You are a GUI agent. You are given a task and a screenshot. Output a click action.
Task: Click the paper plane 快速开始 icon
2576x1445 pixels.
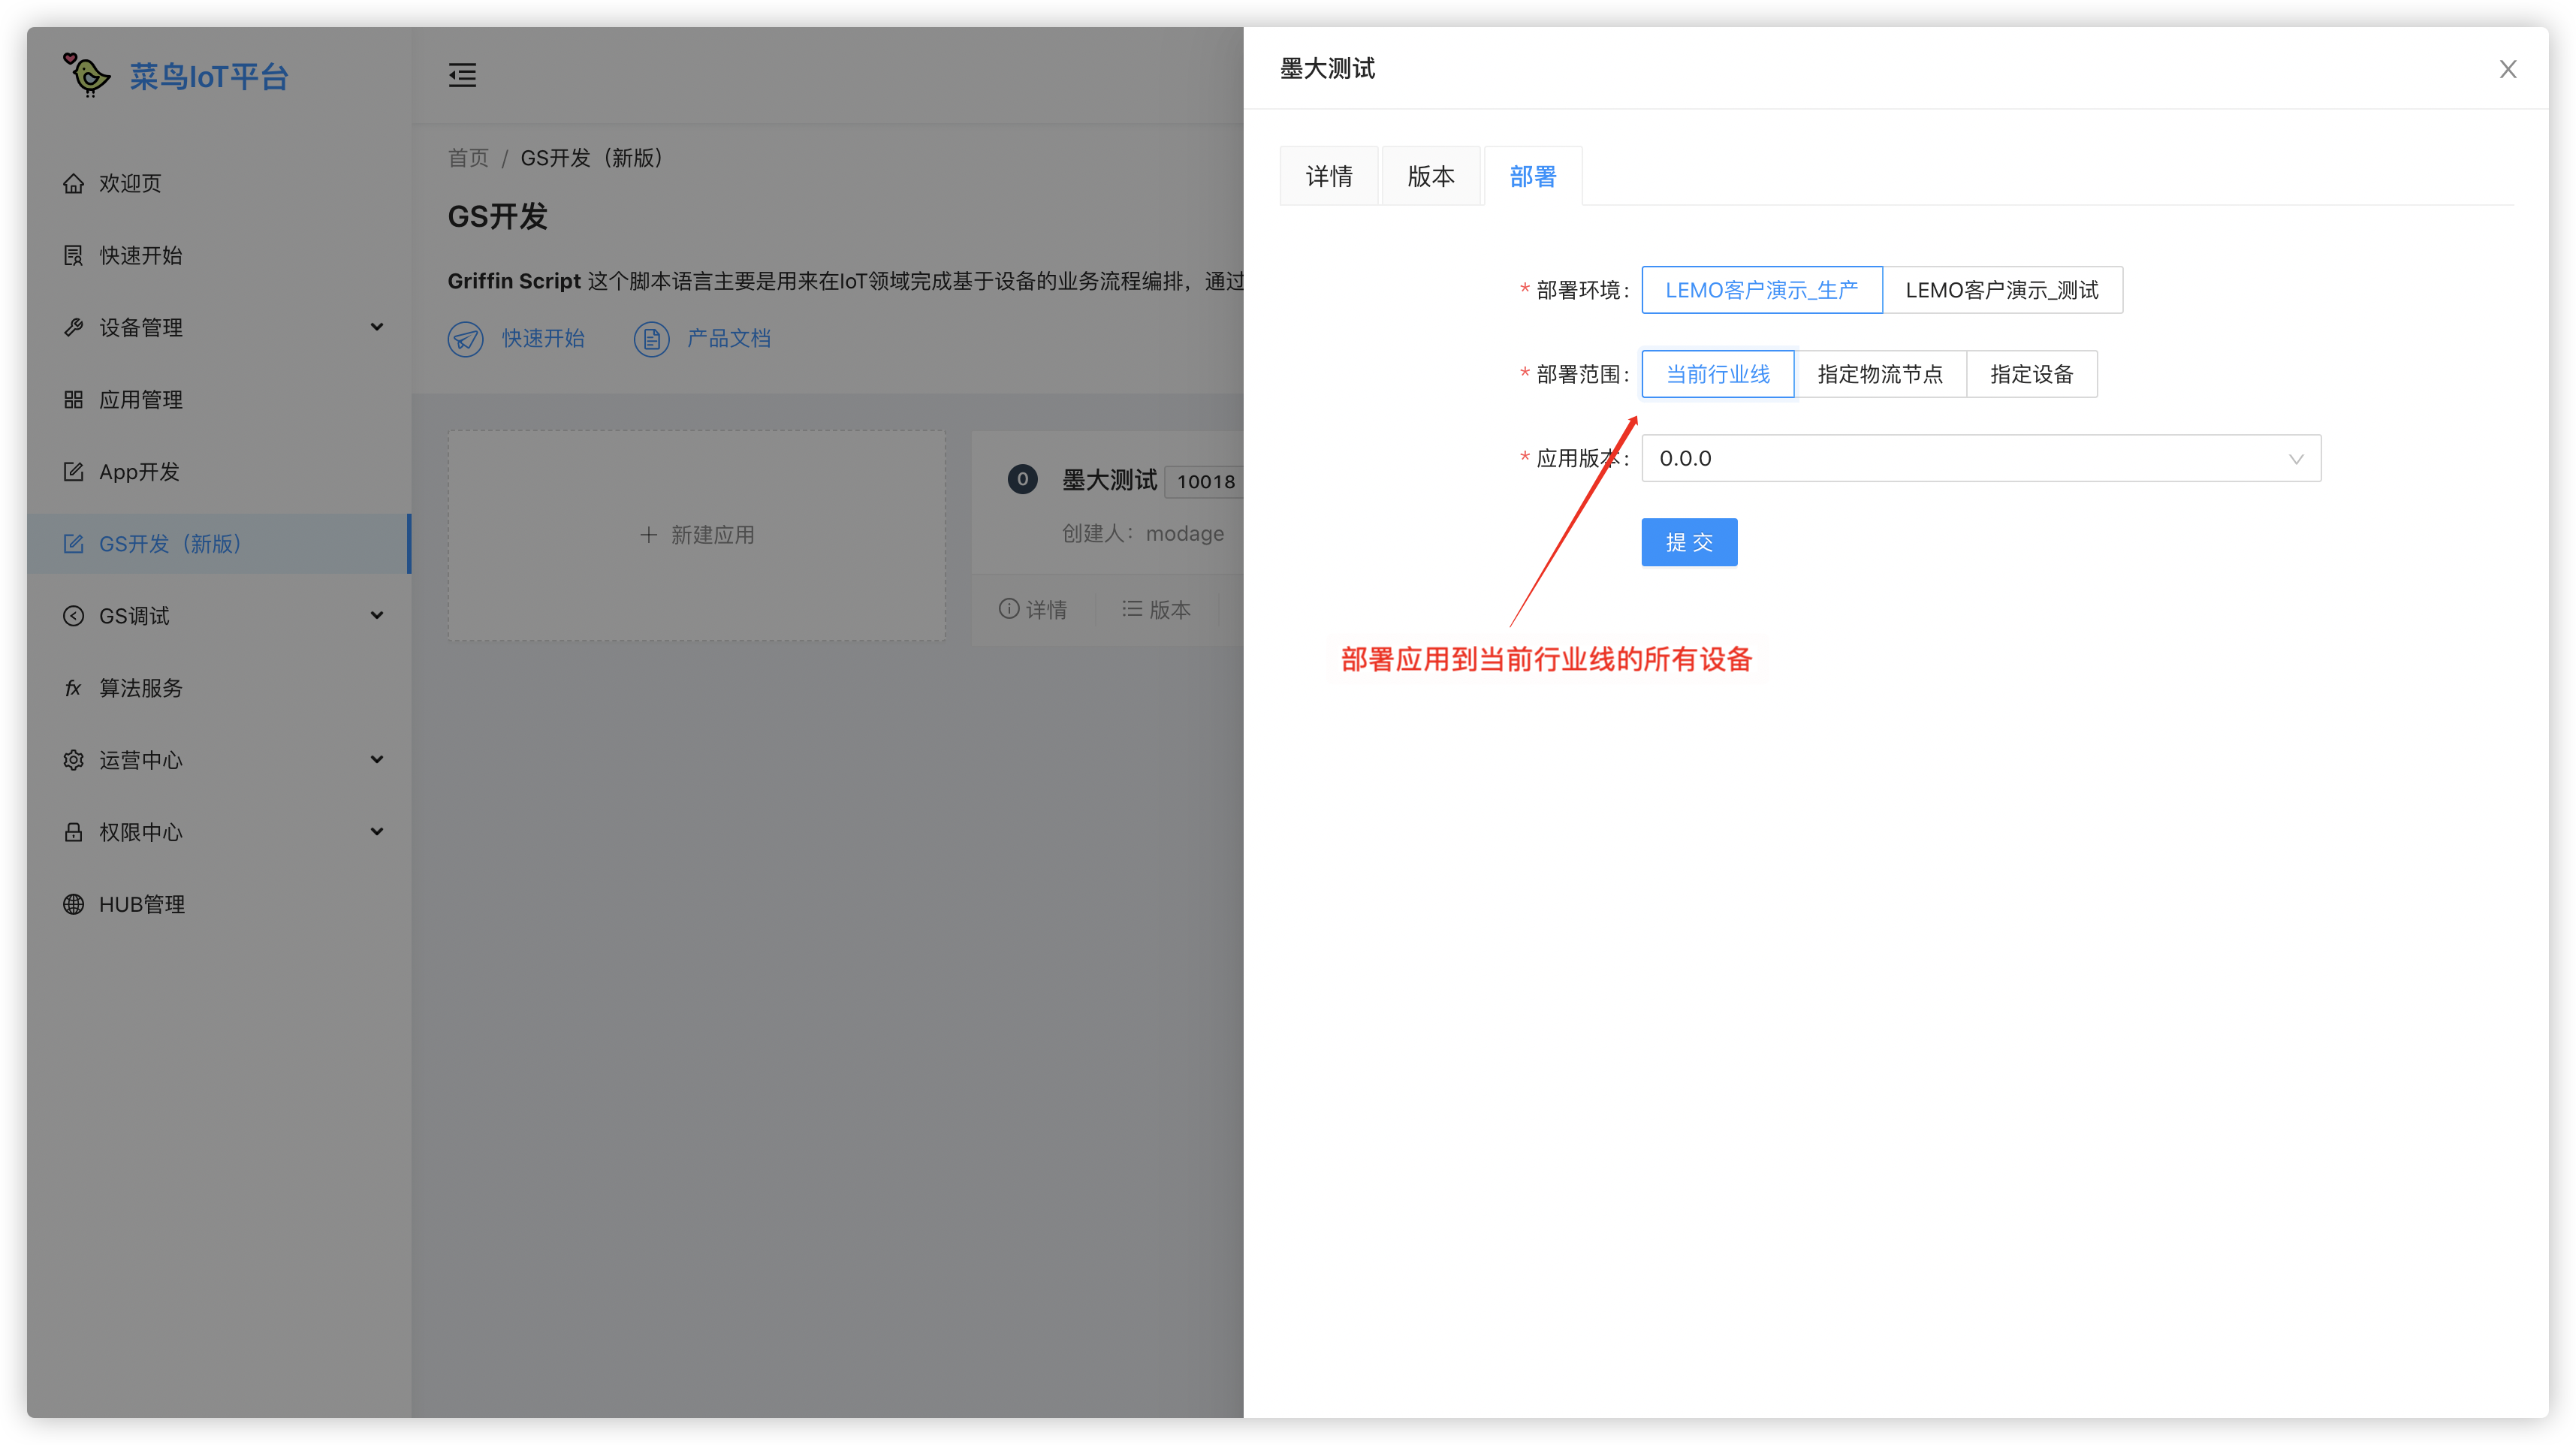[465, 339]
